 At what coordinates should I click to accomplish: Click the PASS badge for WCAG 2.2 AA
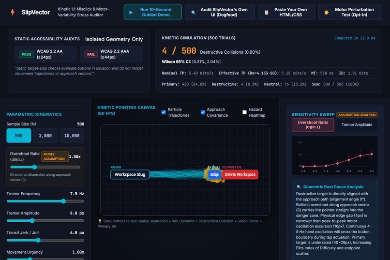[26, 54]
